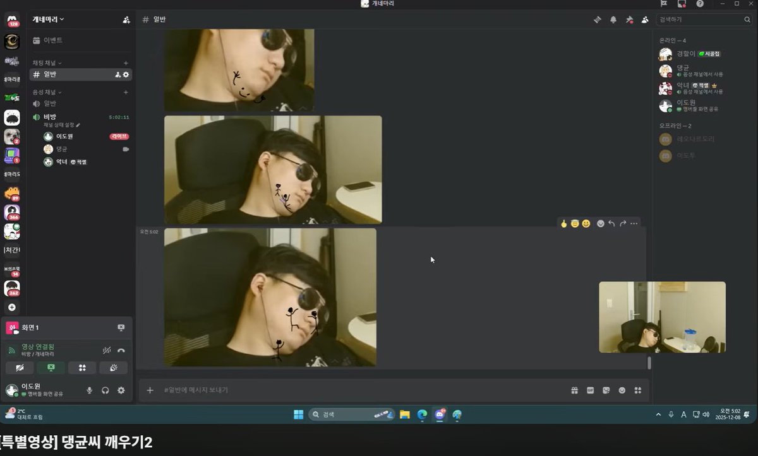Open File Explorer from taskbar
758x456 pixels.
click(x=405, y=414)
